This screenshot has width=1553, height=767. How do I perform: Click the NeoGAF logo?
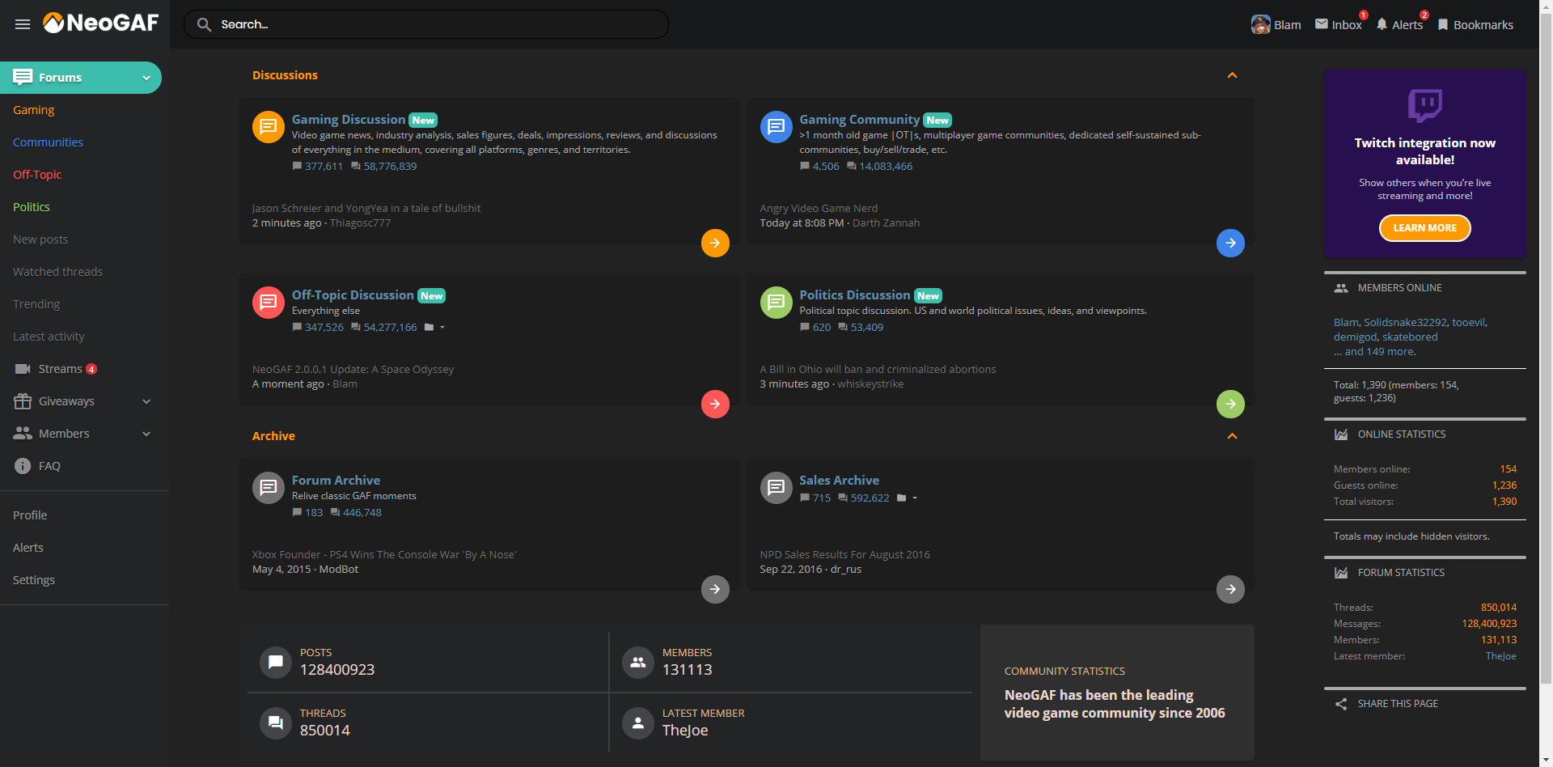pyautogui.click(x=101, y=23)
